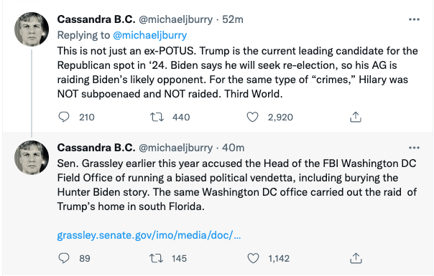Open the @michaeljburry handle on the first tweet
This screenshot has height=276, width=434.
pyautogui.click(x=175, y=19)
